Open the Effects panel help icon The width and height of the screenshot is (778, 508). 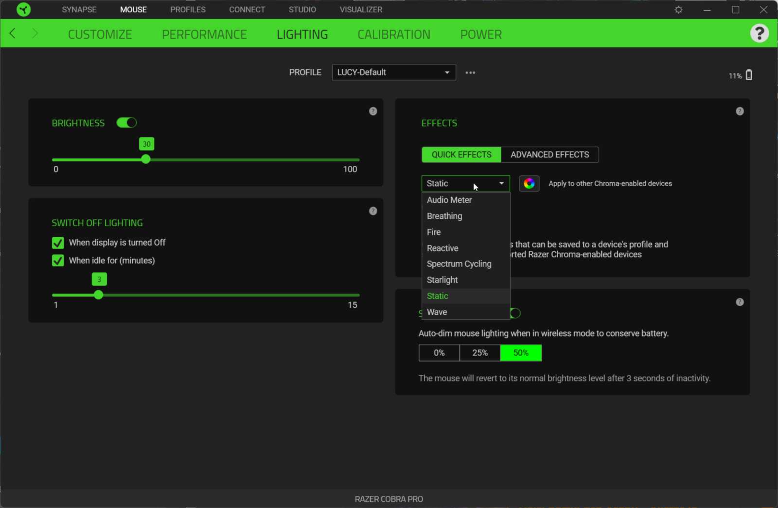click(x=740, y=111)
